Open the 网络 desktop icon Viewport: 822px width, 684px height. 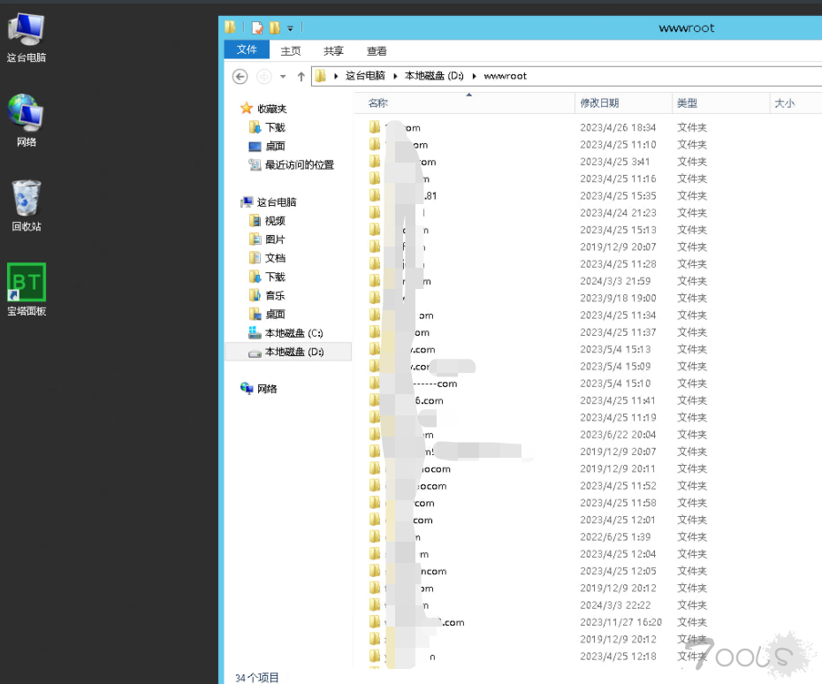(x=27, y=120)
